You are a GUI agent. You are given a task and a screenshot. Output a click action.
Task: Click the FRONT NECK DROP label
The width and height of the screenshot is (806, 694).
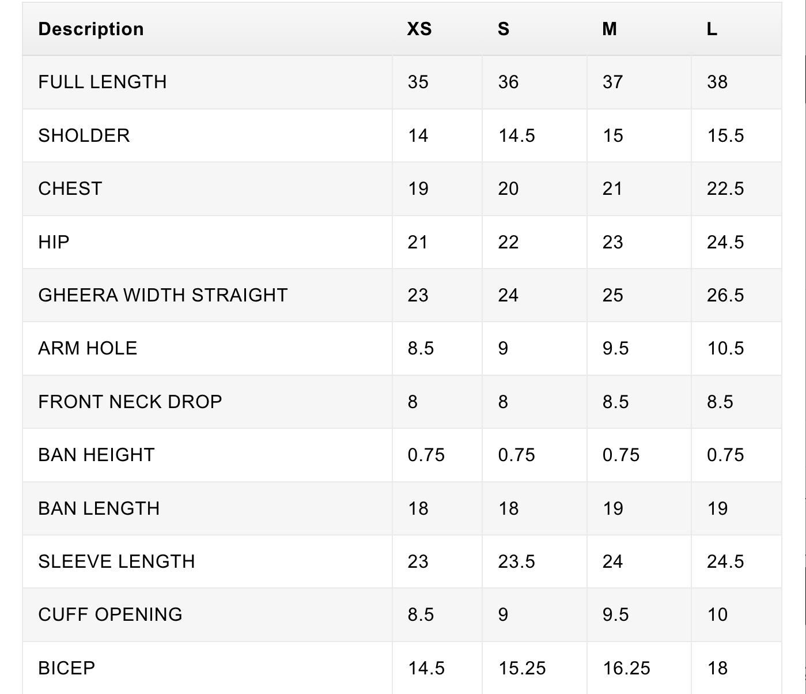[x=130, y=402]
